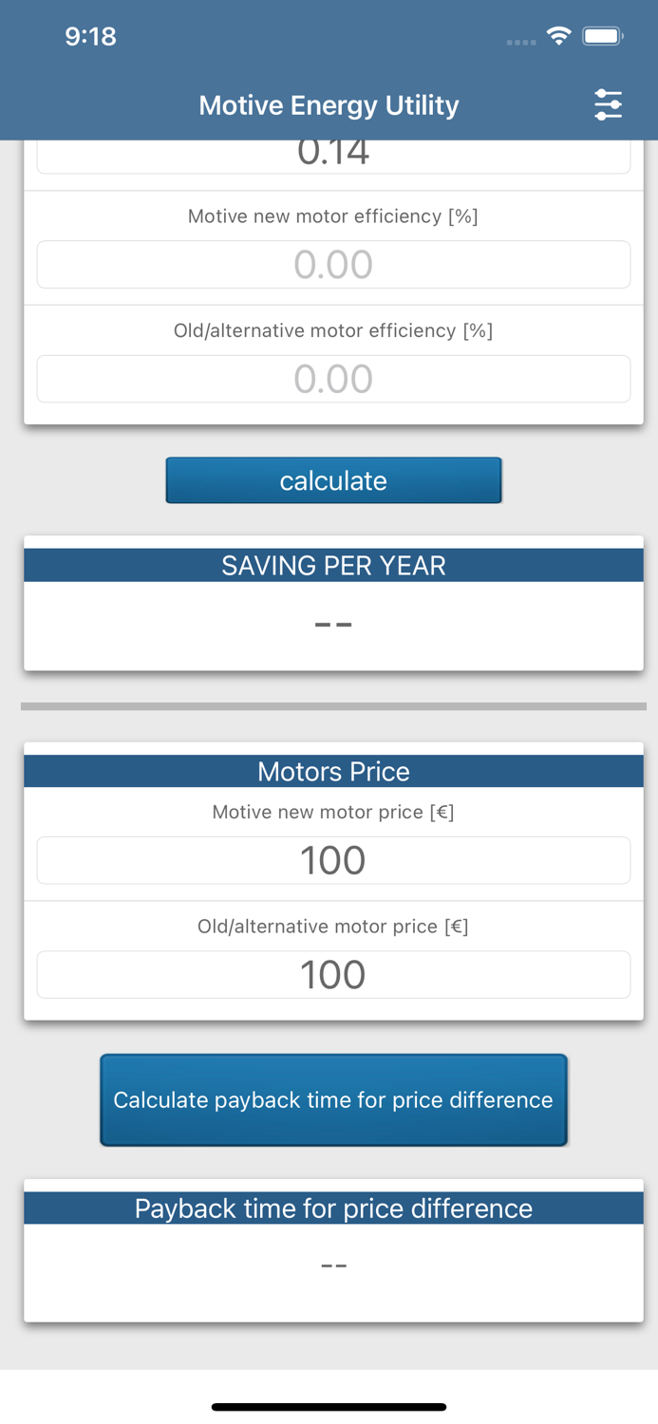Select the clock showing 9:18
The height and width of the screenshot is (1424, 658).
pyautogui.click(x=90, y=36)
